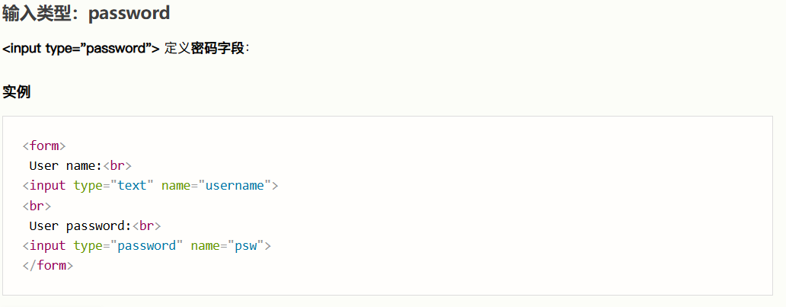The image size is (786, 307).
Task: Click the "psw" attribute value
Action: click(246, 245)
